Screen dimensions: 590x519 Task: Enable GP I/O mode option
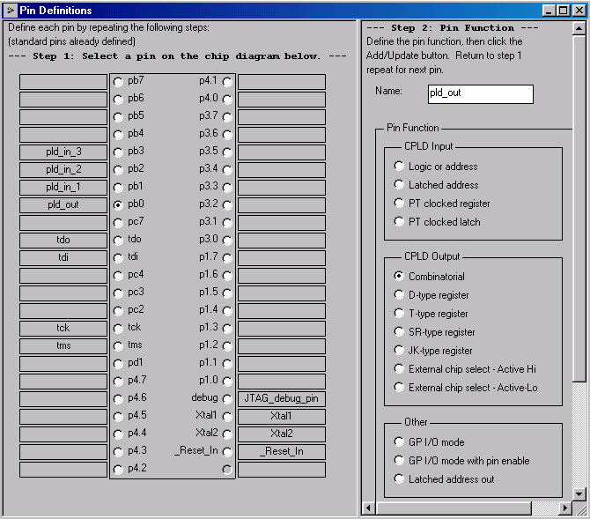coord(400,442)
